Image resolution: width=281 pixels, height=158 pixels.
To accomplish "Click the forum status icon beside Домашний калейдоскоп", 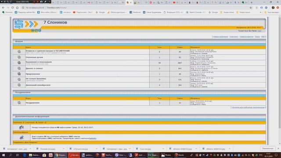I will coord(19,85).
